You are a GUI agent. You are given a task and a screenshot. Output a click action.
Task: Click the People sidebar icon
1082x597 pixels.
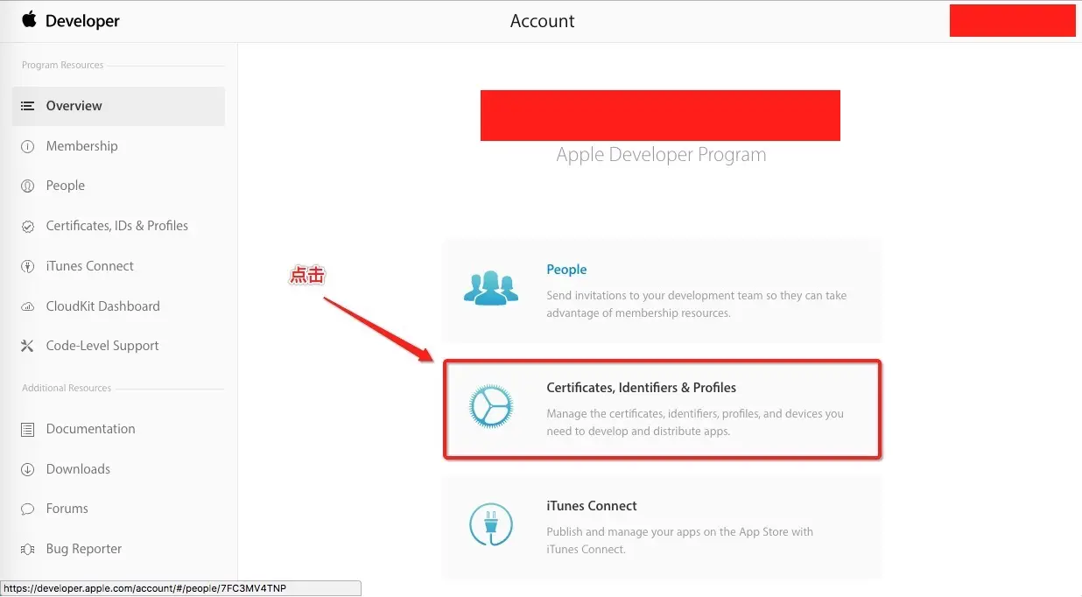coord(28,186)
